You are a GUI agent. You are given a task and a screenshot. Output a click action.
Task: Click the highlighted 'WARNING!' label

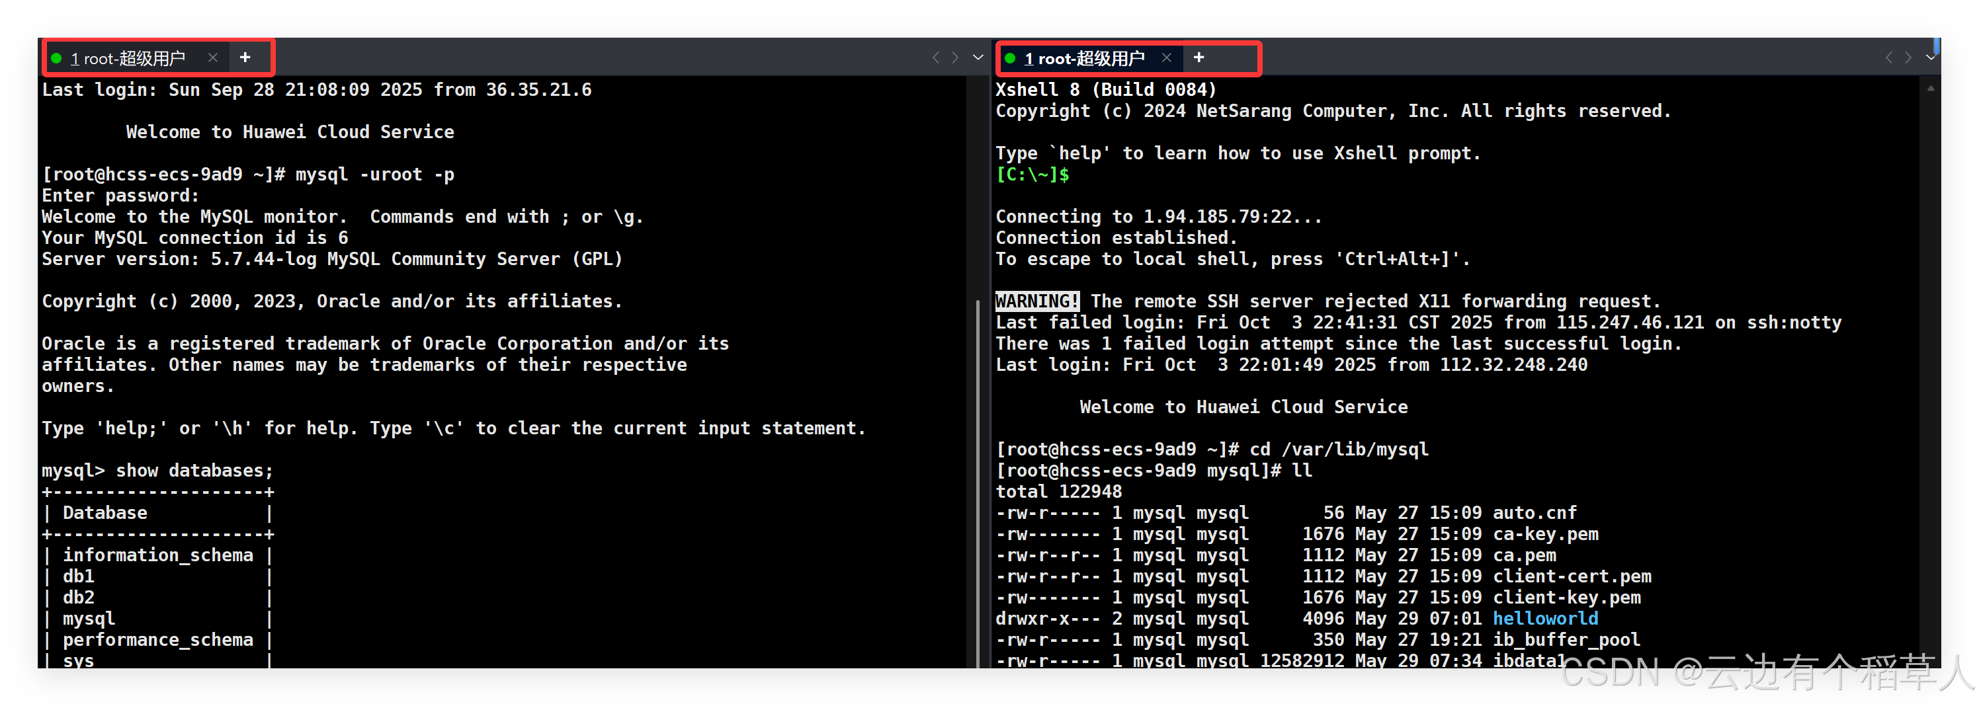pos(1037,301)
